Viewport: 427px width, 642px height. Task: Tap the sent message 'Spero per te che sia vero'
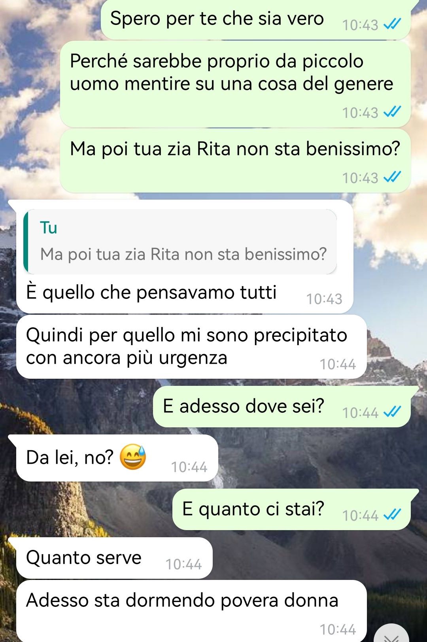(255, 19)
